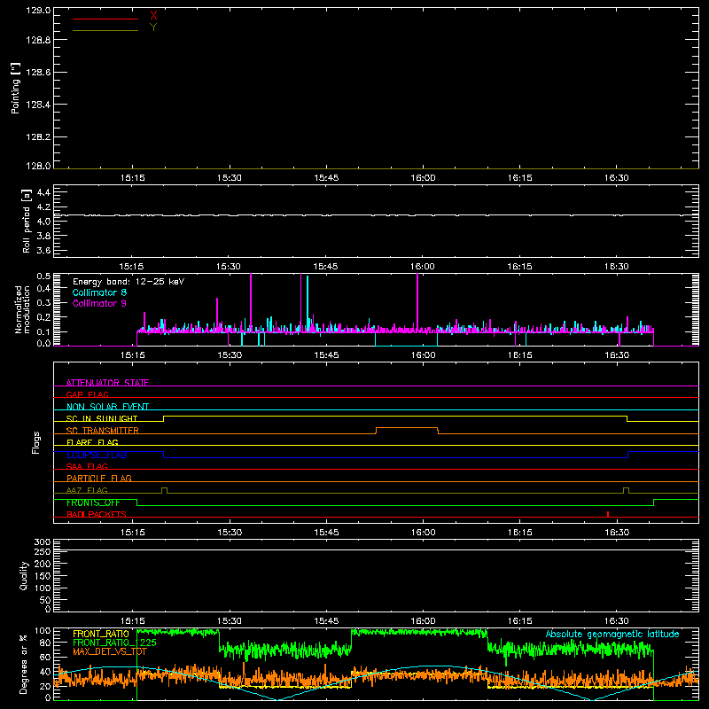
Task: Click the Pointing axis title
Action: [x=15, y=89]
